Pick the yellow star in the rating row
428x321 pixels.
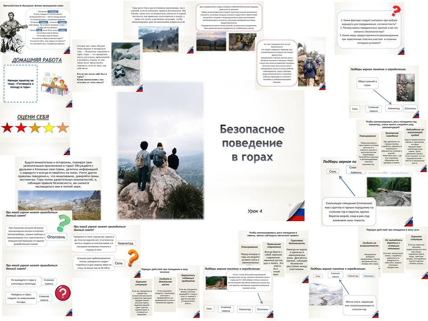coord(49,128)
